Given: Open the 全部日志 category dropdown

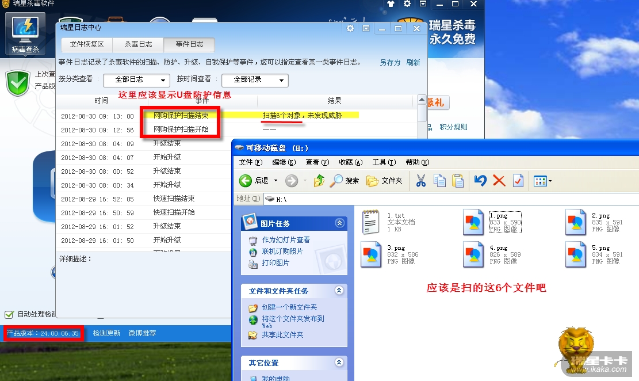Looking at the screenshot, I should click(136, 80).
